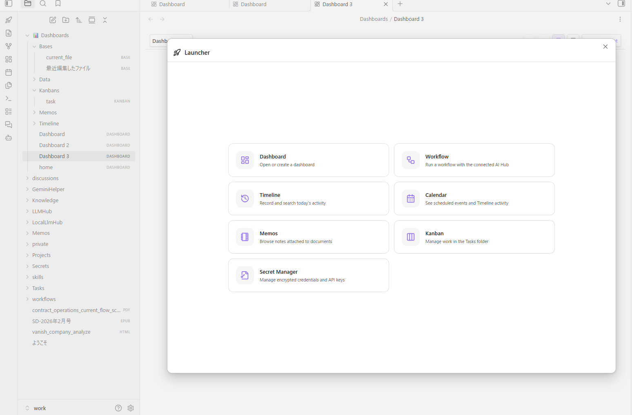Navigate forward with right arrow
This screenshot has width=632, height=415.
[x=162, y=19]
